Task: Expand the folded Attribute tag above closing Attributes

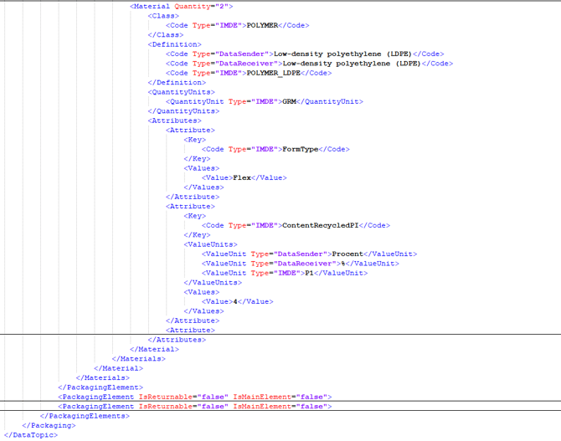Action: pyautogui.click(x=190, y=330)
